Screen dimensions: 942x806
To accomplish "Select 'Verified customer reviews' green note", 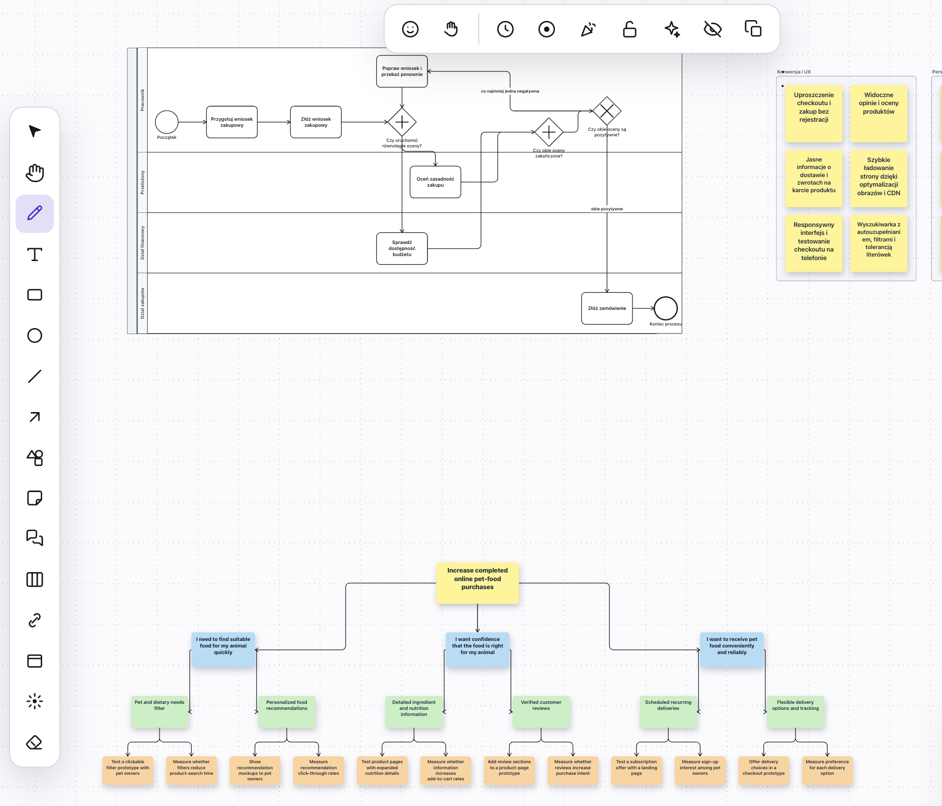I will (541, 711).
